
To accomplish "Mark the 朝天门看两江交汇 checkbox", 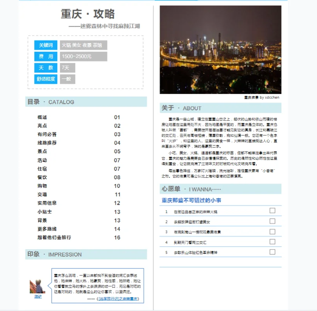I will (x=272, y=241).
